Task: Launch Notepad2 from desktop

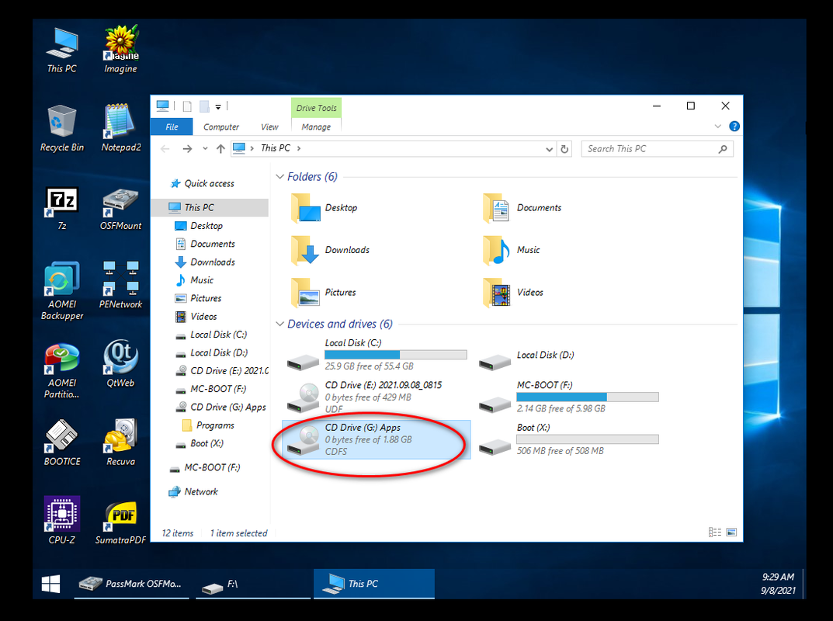Action: click(x=120, y=129)
